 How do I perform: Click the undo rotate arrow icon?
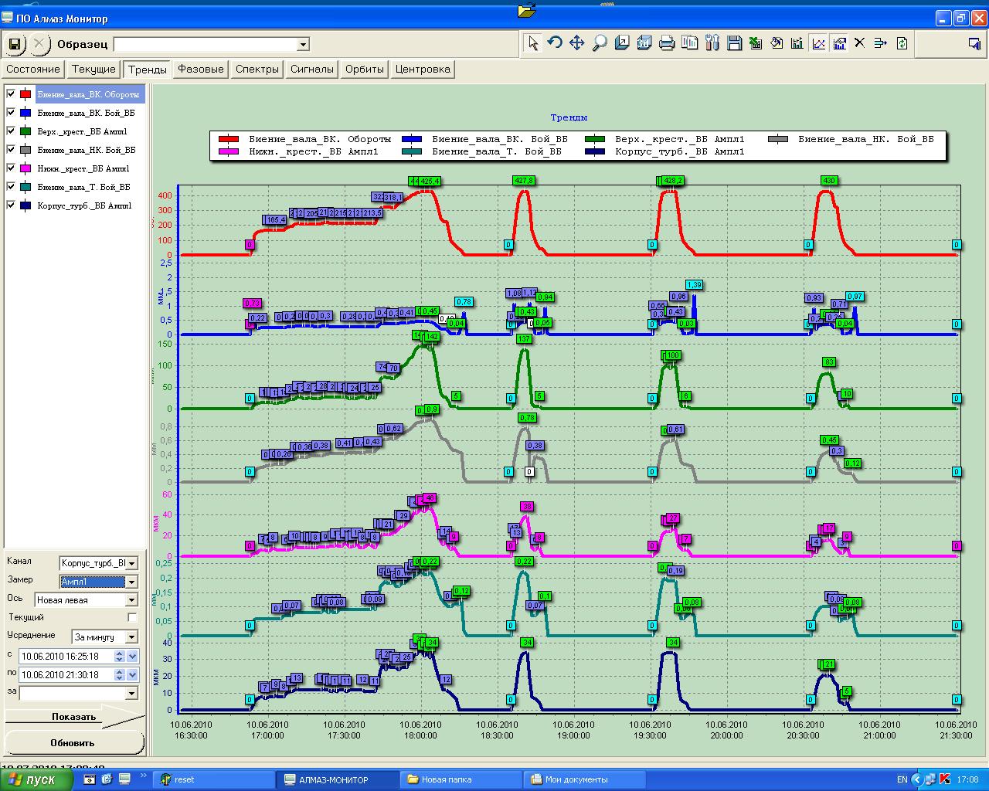[x=555, y=43]
